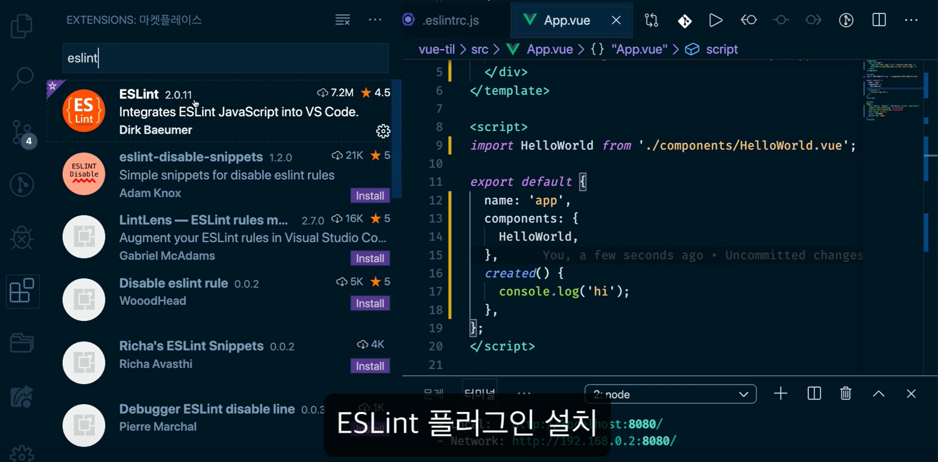Click src in the breadcrumb
Viewport: 938px width, 462px height.
(479, 49)
